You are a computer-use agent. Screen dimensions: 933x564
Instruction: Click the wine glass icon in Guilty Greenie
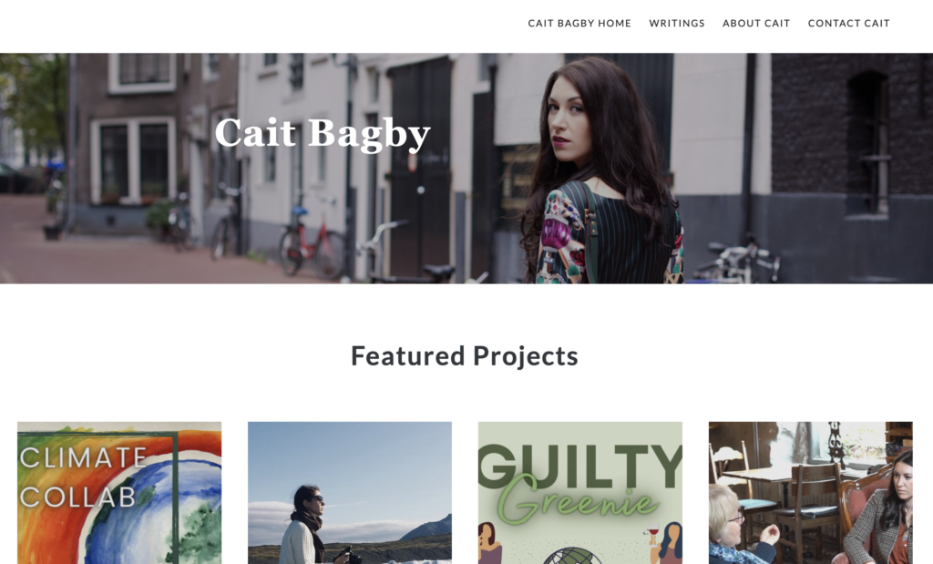pos(652,534)
